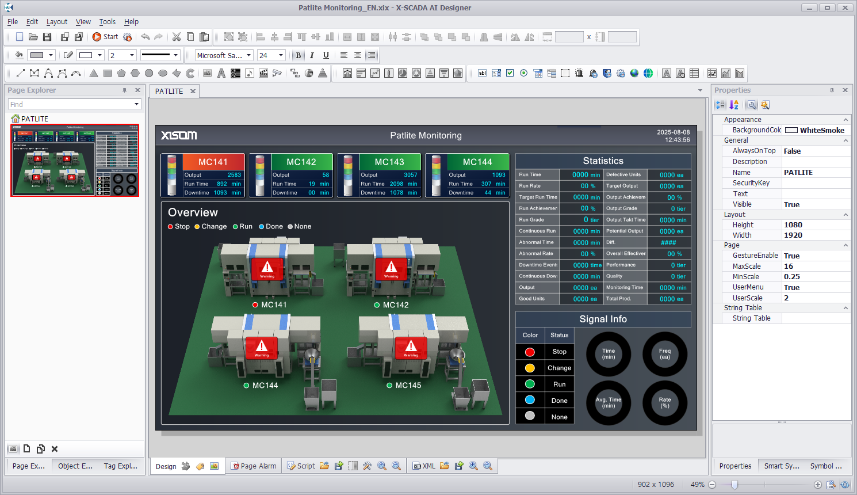Open the line color dropdown
The width and height of the screenshot is (857, 495).
point(100,55)
